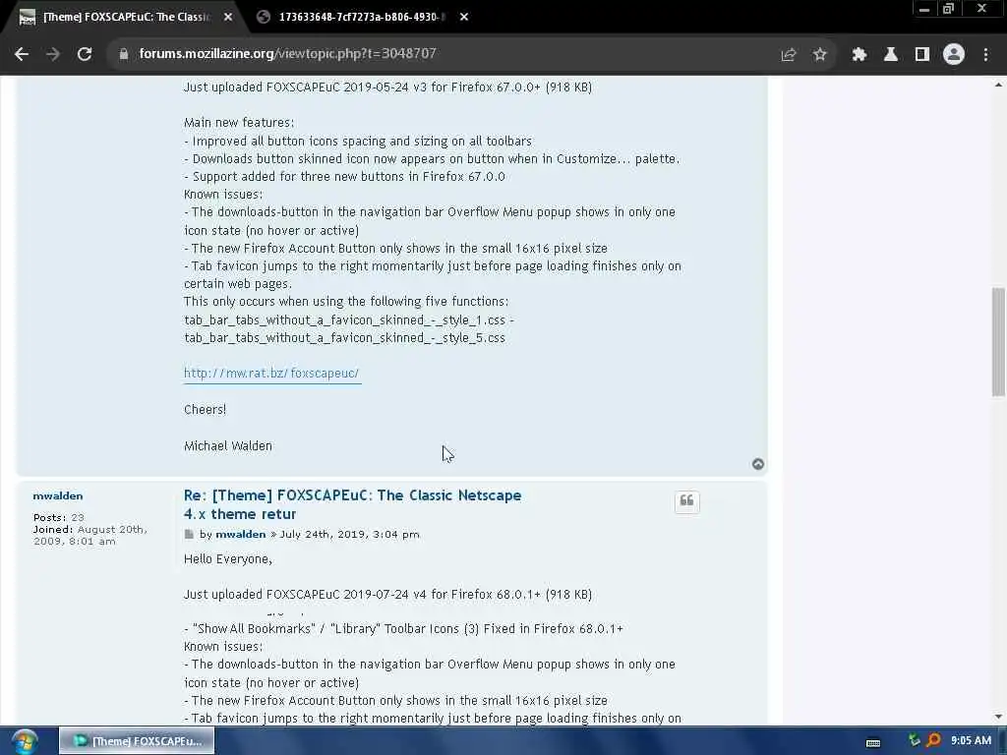Click the post icon before 'by mwalden'
The height and width of the screenshot is (755, 1007).
tap(189, 534)
